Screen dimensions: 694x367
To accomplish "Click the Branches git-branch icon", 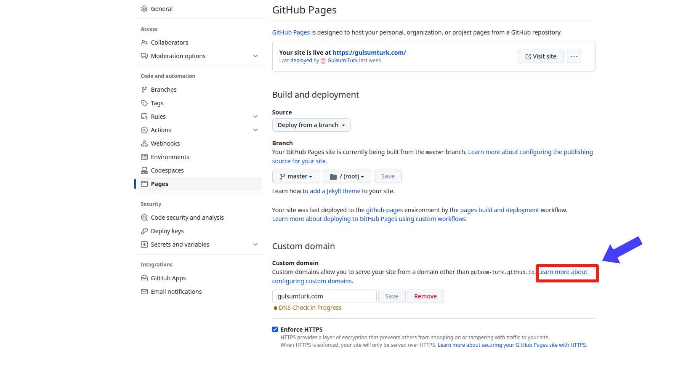I will click(x=144, y=90).
